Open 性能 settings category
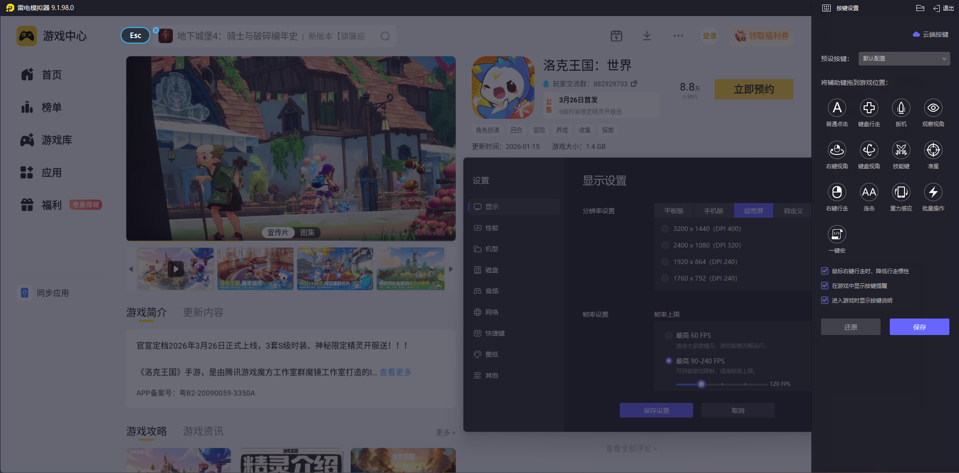 [514, 228]
